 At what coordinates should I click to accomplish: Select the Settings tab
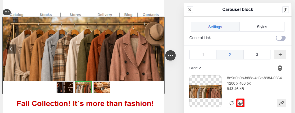(215, 27)
